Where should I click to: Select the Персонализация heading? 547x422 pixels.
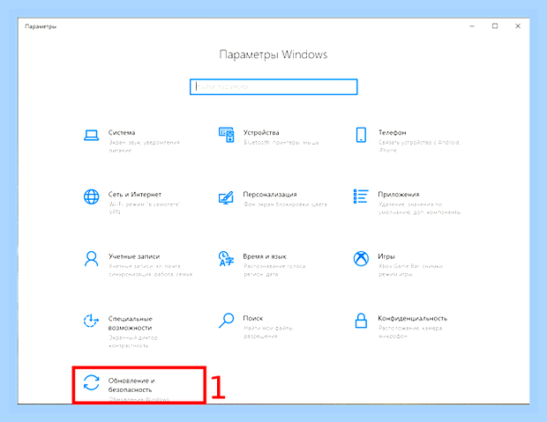click(x=270, y=195)
